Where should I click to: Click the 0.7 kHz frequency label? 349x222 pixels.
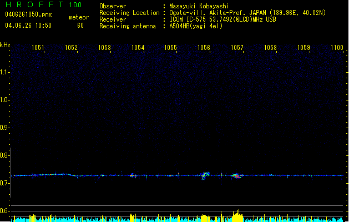4,183
